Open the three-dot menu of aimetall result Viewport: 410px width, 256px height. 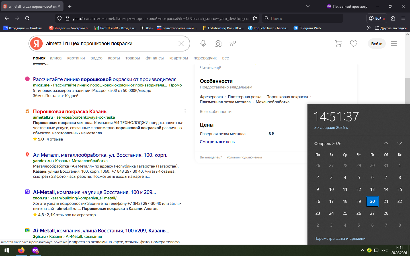click(185, 111)
